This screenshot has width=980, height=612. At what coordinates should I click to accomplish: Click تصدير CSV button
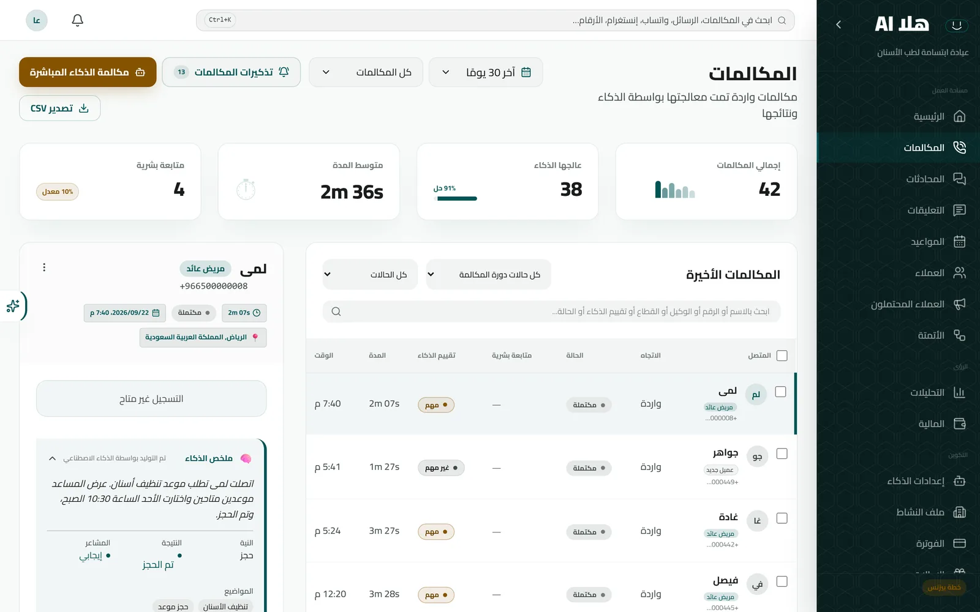click(x=60, y=108)
